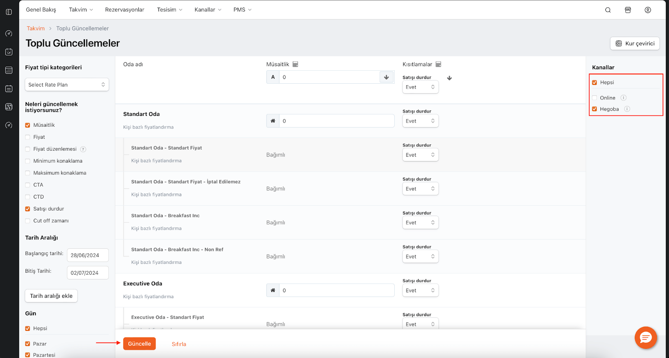The image size is (669, 358).
Task: Toggle the sidebar panel icon
Action: click(9, 12)
